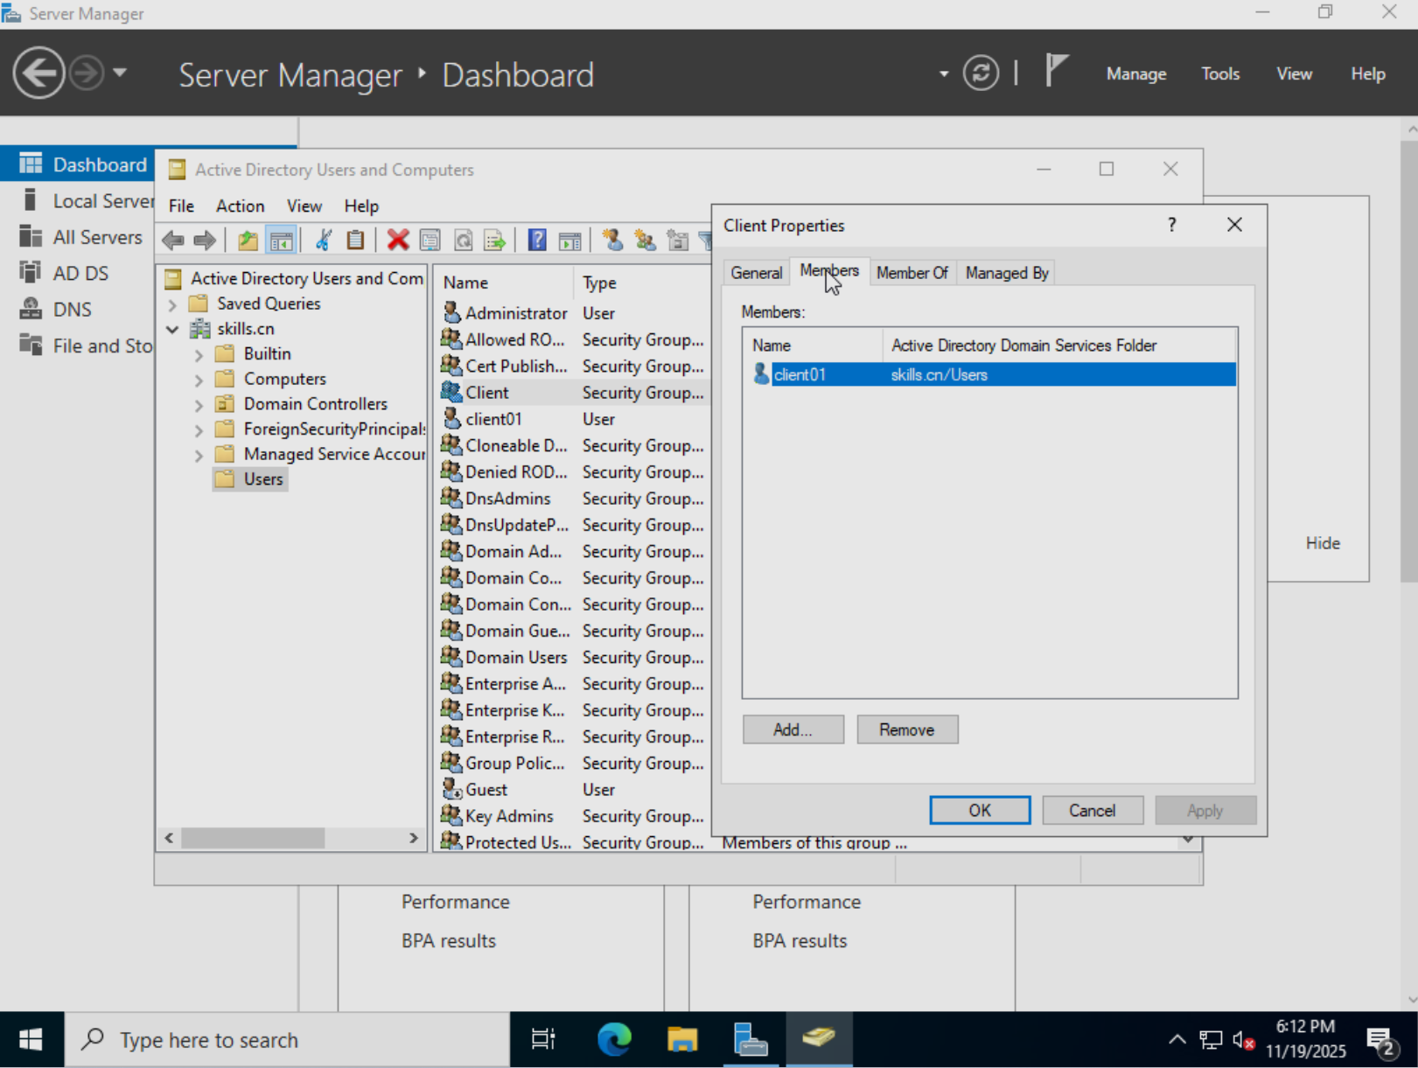
Task: Expand the ForeignSecurityPrincipals node
Action: pyautogui.click(x=199, y=430)
